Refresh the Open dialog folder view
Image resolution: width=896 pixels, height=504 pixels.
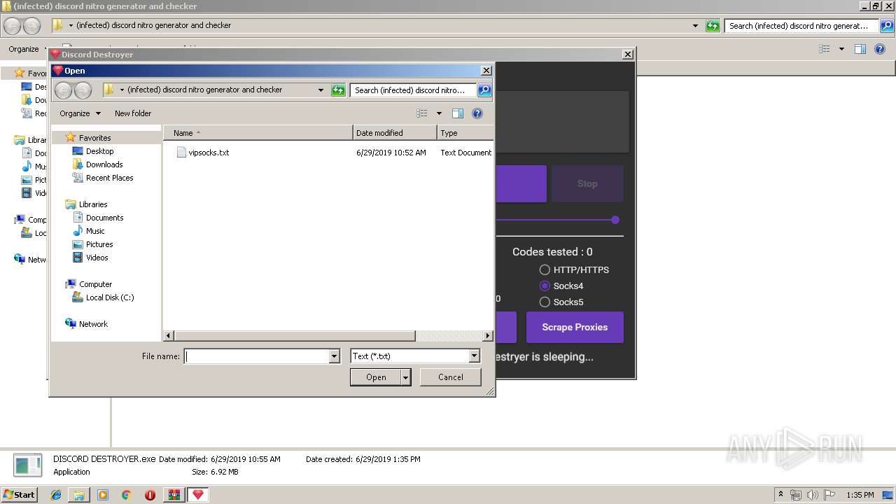tap(338, 90)
